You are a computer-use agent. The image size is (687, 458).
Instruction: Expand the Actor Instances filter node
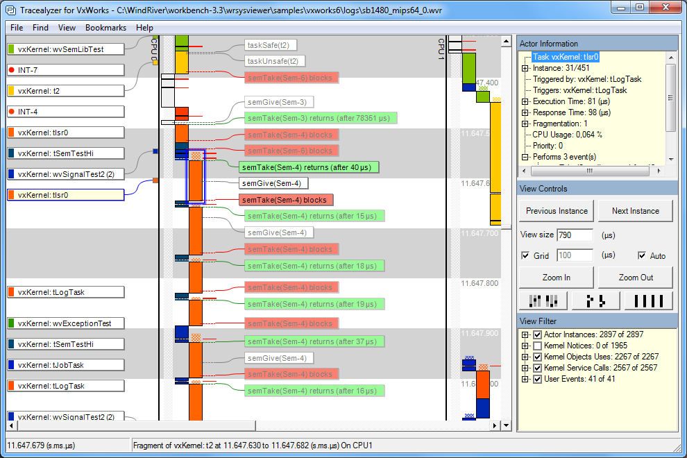tap(525, 334)
